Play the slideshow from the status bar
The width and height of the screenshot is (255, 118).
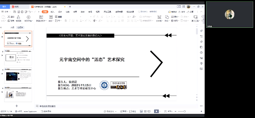[156, 111]
